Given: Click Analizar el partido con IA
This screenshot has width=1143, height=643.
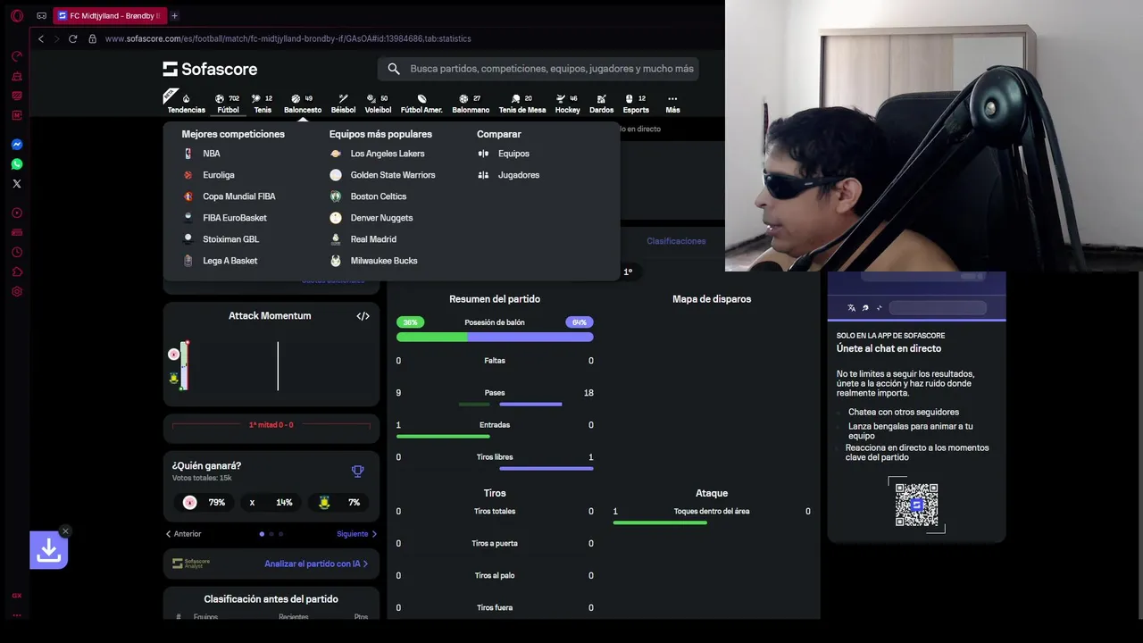Looking at the screenshot, I should (316, 564).
